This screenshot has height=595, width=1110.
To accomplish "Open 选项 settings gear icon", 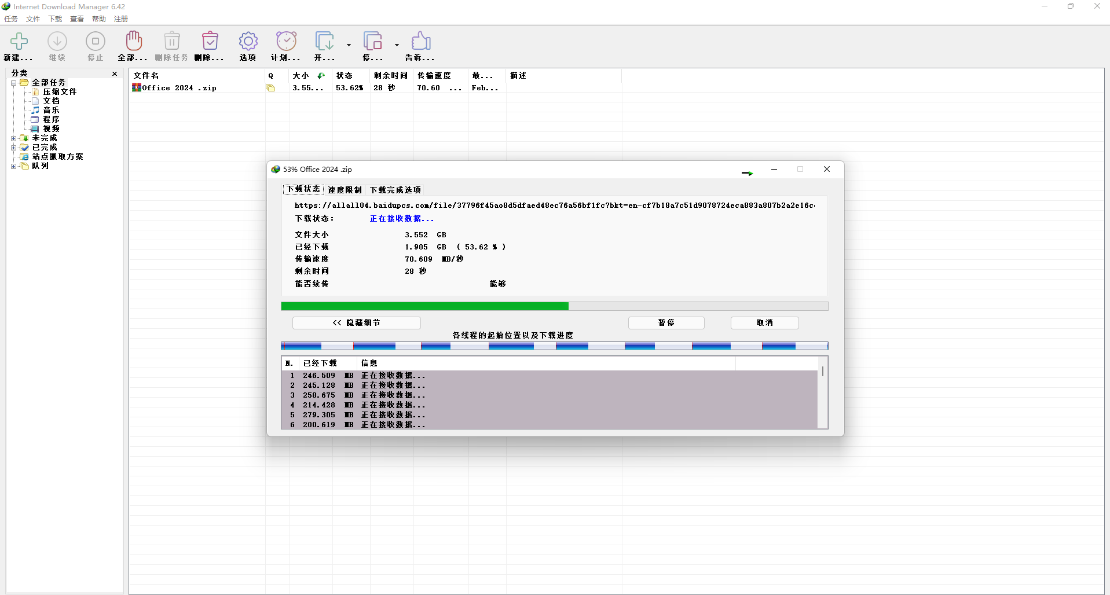I will tap(248, 41).
